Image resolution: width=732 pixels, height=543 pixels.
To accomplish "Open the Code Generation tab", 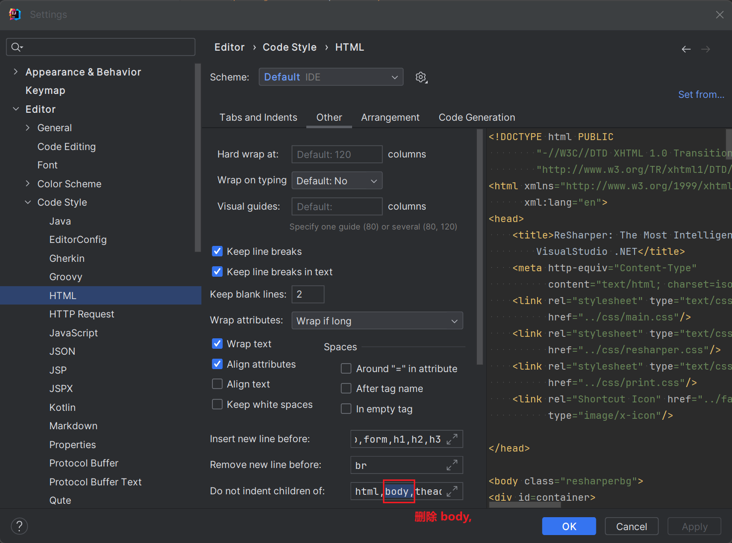I will [x=477, y=117].
